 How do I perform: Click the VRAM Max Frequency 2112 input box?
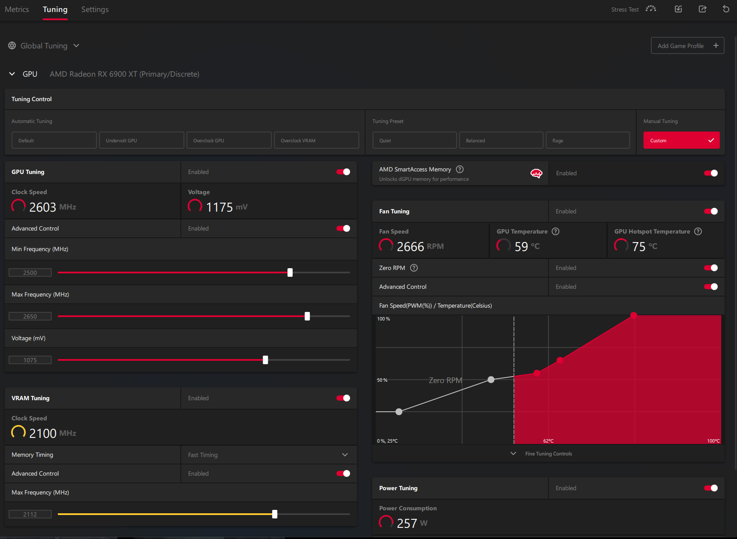(x=30, y=514)
